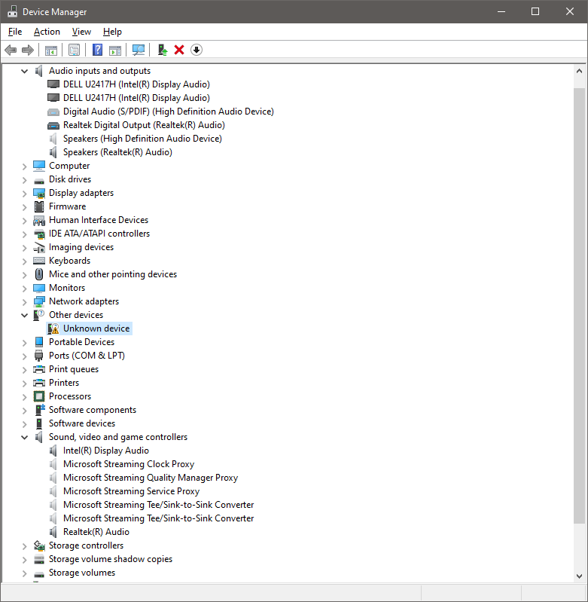588x602 pixels.
Task: Open the Properties toolbar icon
Action: pos(74,50)
